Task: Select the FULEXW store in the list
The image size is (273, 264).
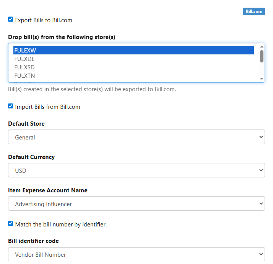Action: click(x=133, y=50)
